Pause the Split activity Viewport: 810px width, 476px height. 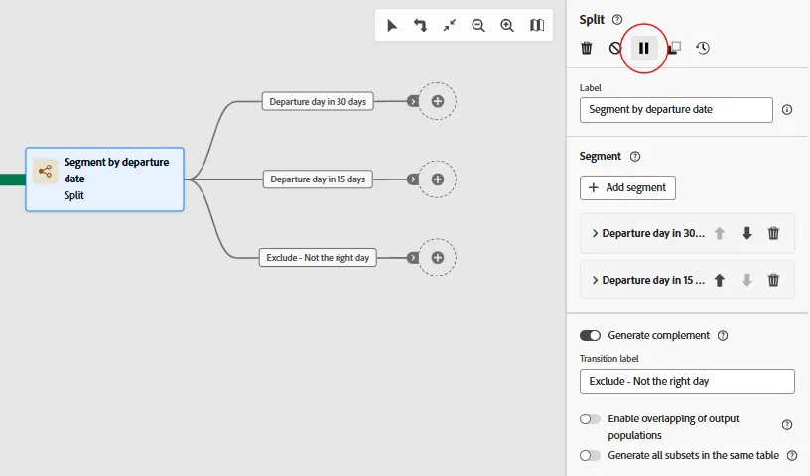(x=644, y=48)
